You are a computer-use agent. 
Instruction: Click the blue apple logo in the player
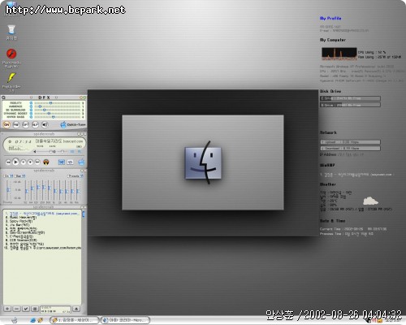(81, 162)
